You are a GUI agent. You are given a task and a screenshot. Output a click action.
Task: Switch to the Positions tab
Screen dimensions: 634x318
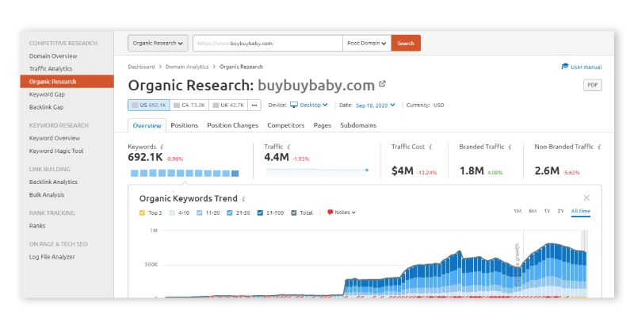coord(185,125)
